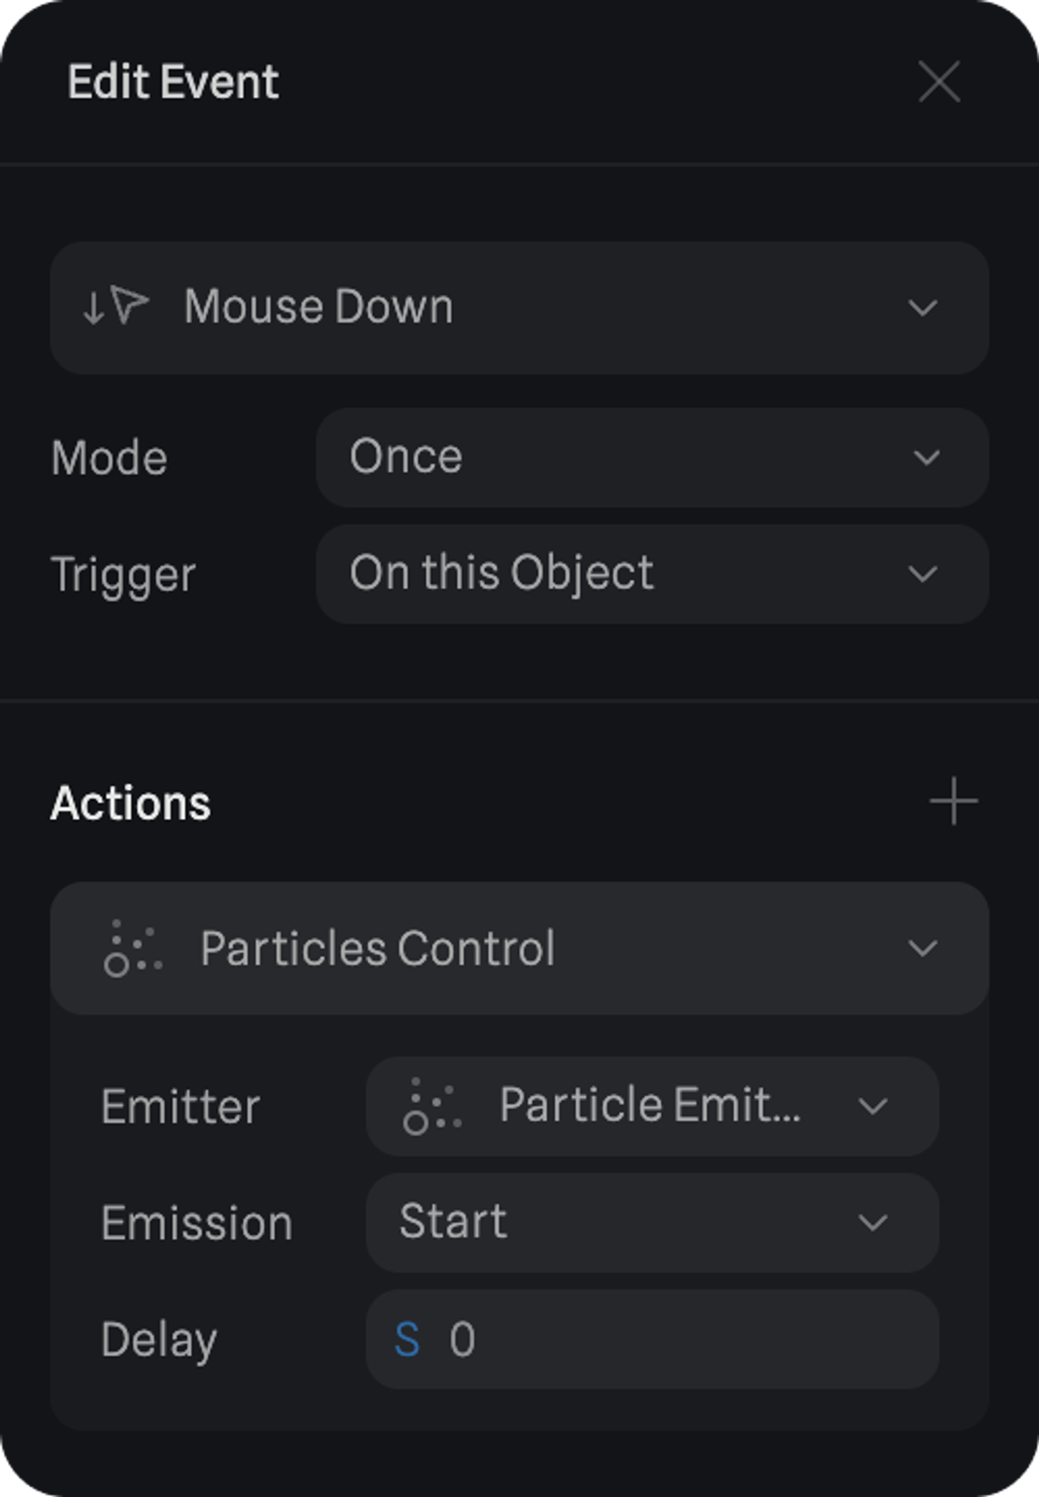Click the chevron beside Particles Control
Screen dimensions: 1039x1497
(923, 949)
